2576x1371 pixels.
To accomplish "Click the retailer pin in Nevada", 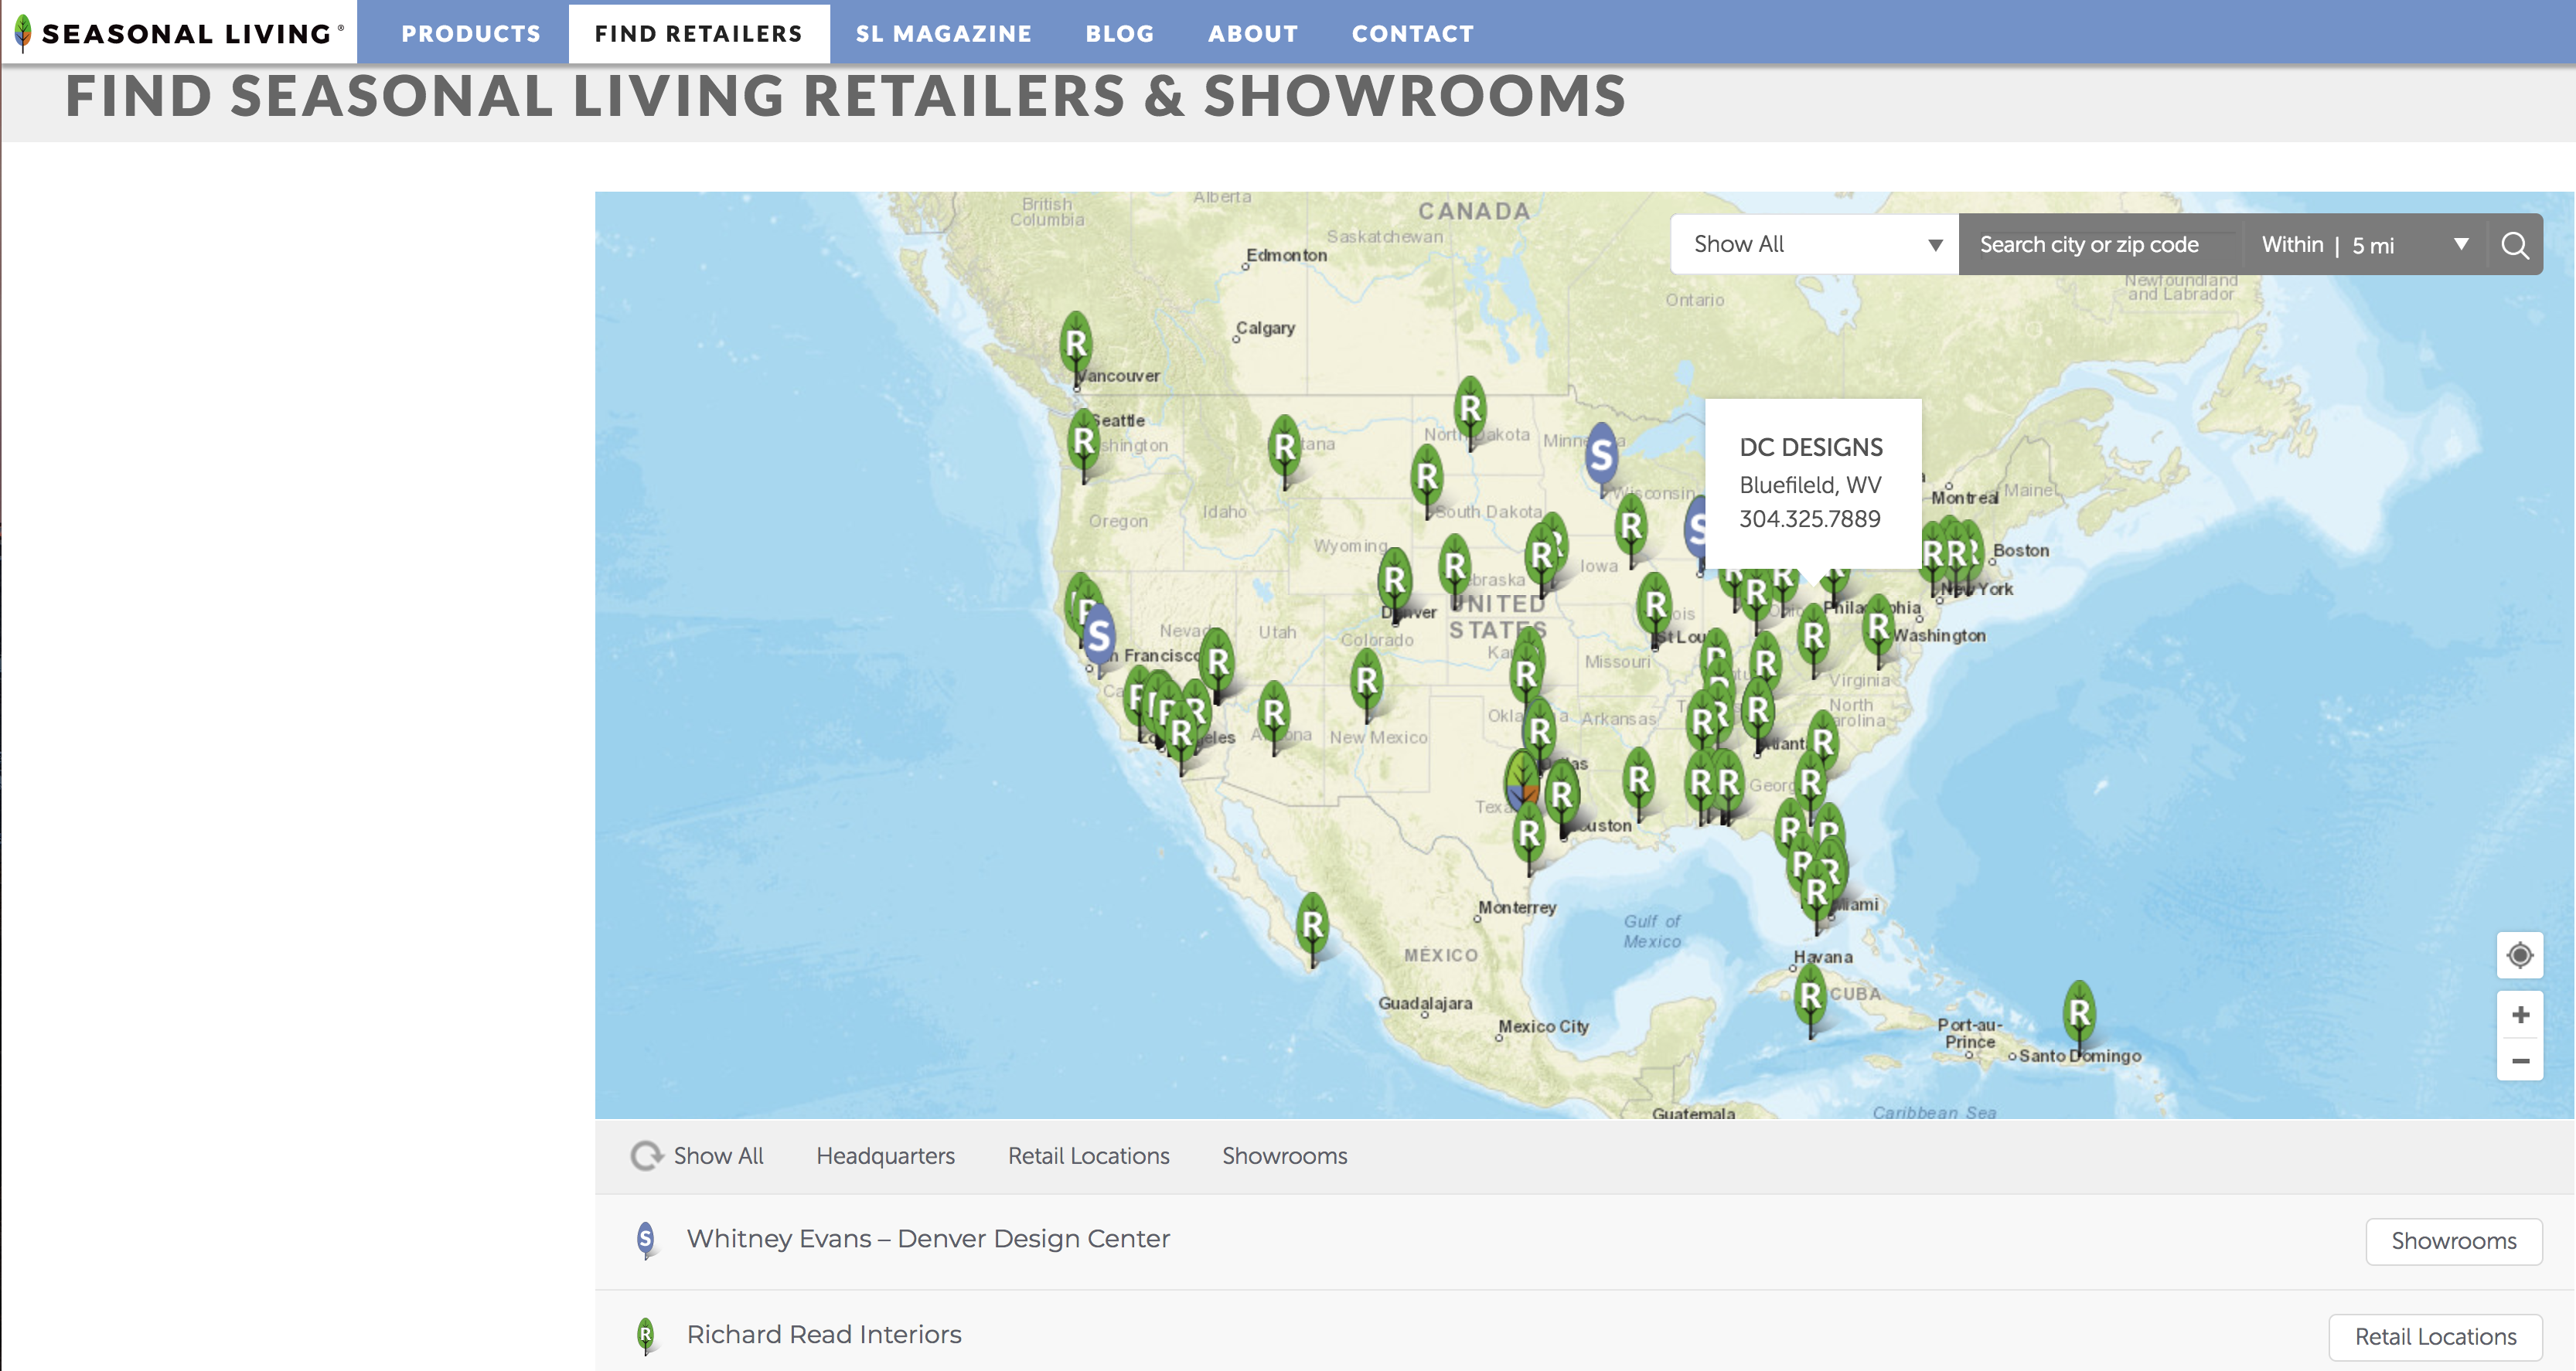I will point(1217,662).
